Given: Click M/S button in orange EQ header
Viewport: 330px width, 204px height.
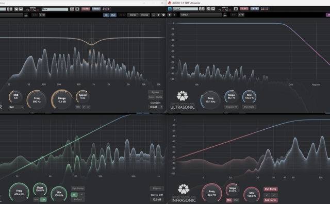Looking at the screenshot, I should [96, 9].
